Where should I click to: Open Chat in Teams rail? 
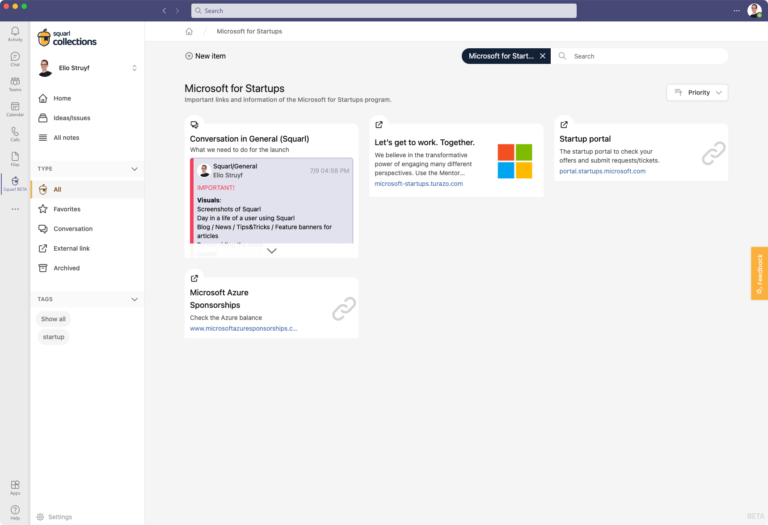coord(15,59)
